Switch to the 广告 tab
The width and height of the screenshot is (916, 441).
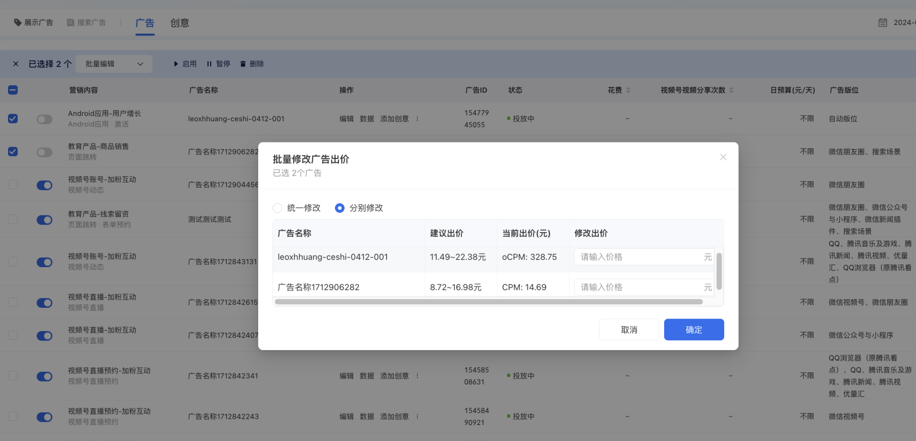pyautogui.click(x=145, y=23)
